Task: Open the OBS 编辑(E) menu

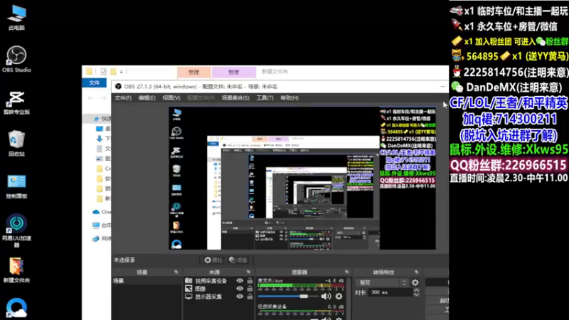Action: point(147,98)
